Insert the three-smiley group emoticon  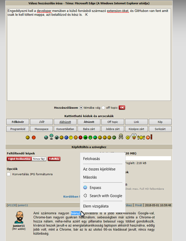pos(141,138)
